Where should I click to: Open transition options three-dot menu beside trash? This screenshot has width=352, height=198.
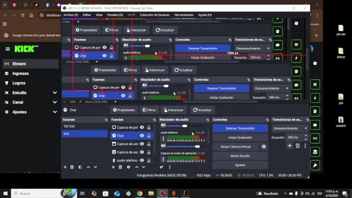tap(305, 146)
